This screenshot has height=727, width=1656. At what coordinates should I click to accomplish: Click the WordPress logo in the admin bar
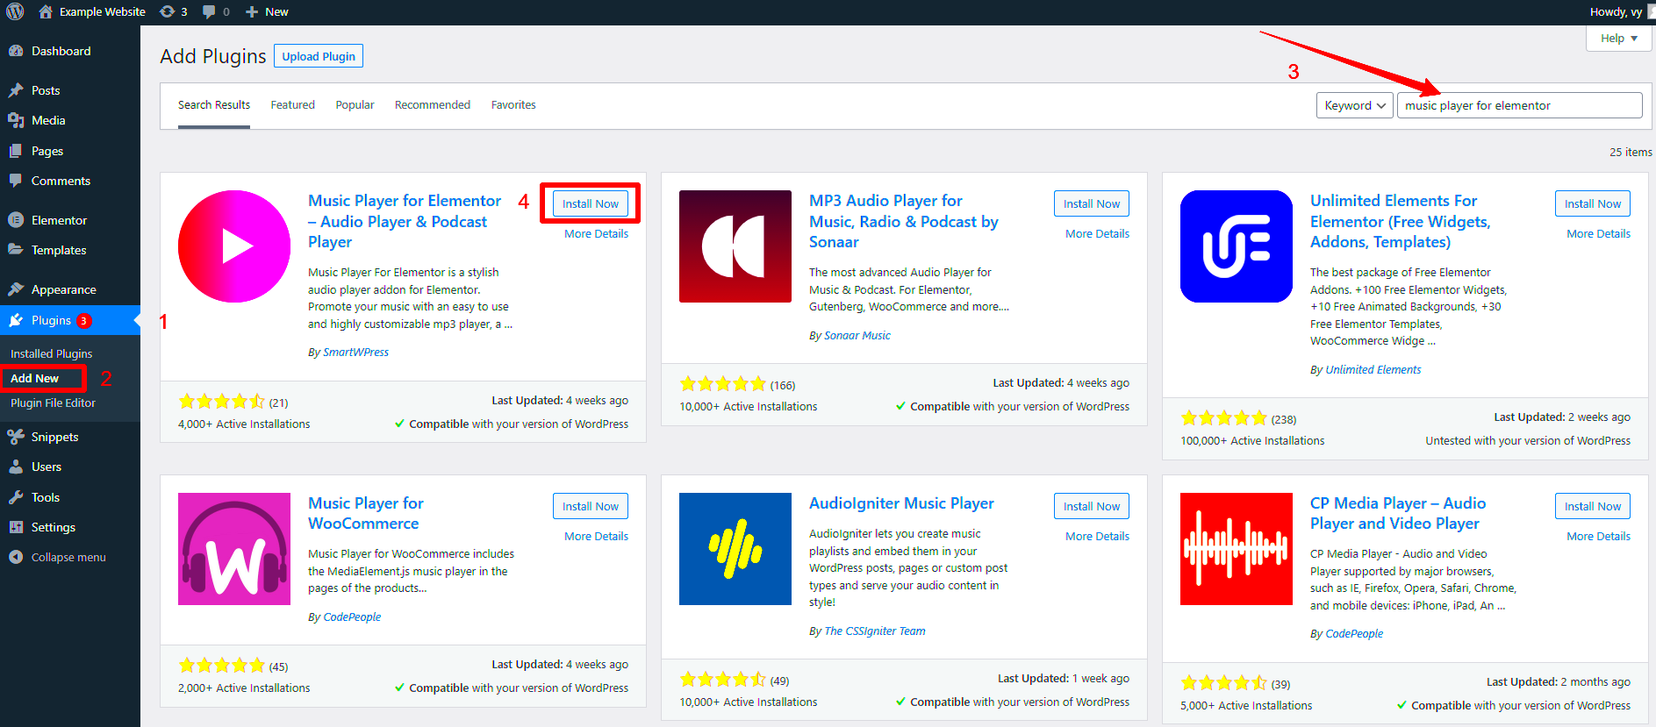pos(15,11)
